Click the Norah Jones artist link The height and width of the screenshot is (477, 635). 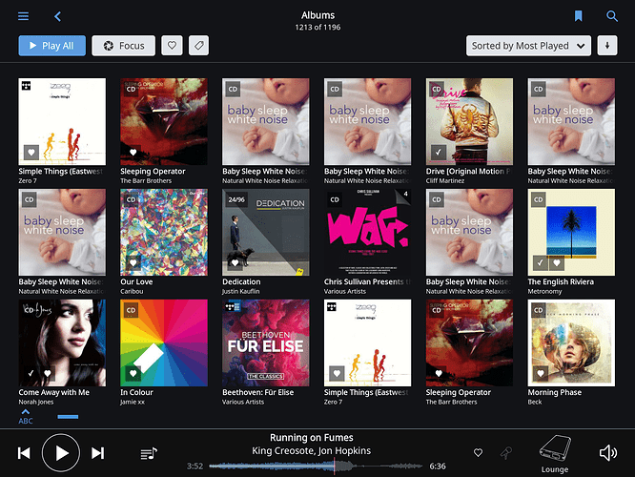(36, 402)
